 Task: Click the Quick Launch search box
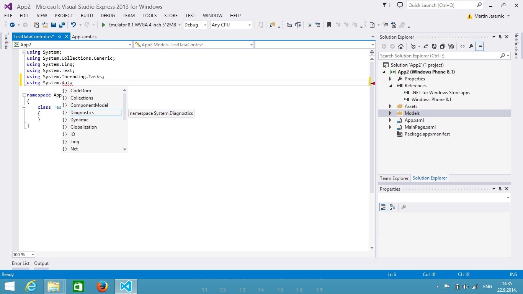[445, 5]
